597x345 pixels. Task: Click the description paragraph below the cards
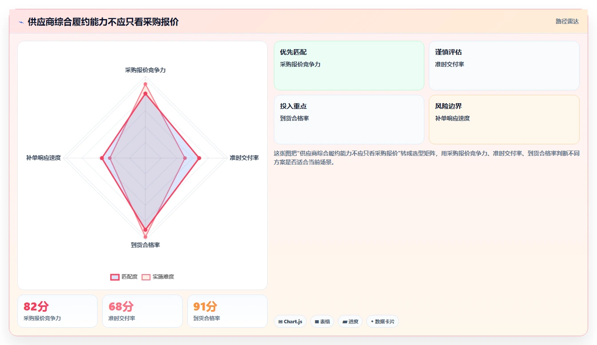[x=427, y=158]
